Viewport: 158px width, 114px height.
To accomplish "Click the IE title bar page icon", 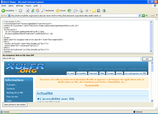I will pyautogui.click(x=2, y=2).
